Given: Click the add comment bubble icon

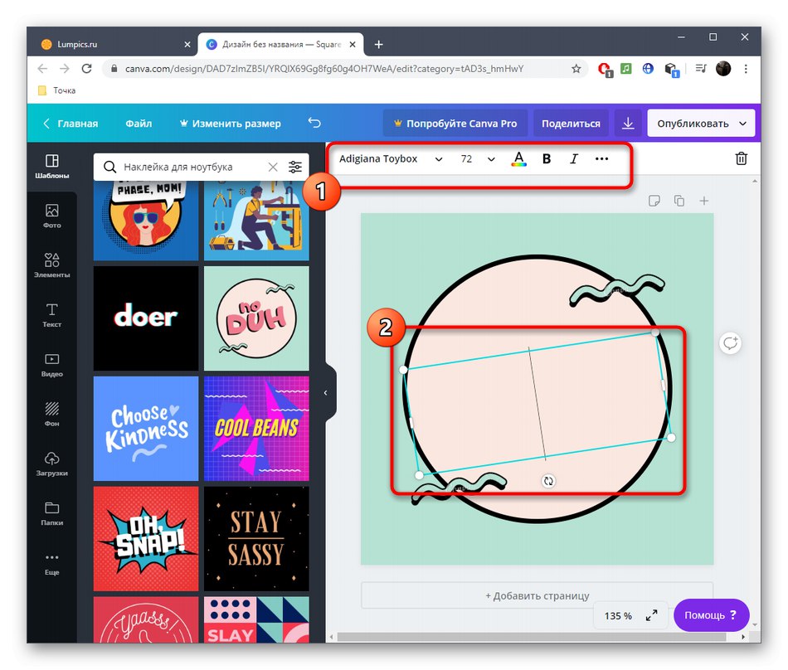Looking at the screenshot, I should [x=730, y=343].
